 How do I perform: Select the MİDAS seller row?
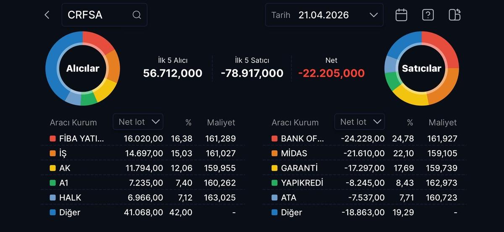(x=364, y=153)
